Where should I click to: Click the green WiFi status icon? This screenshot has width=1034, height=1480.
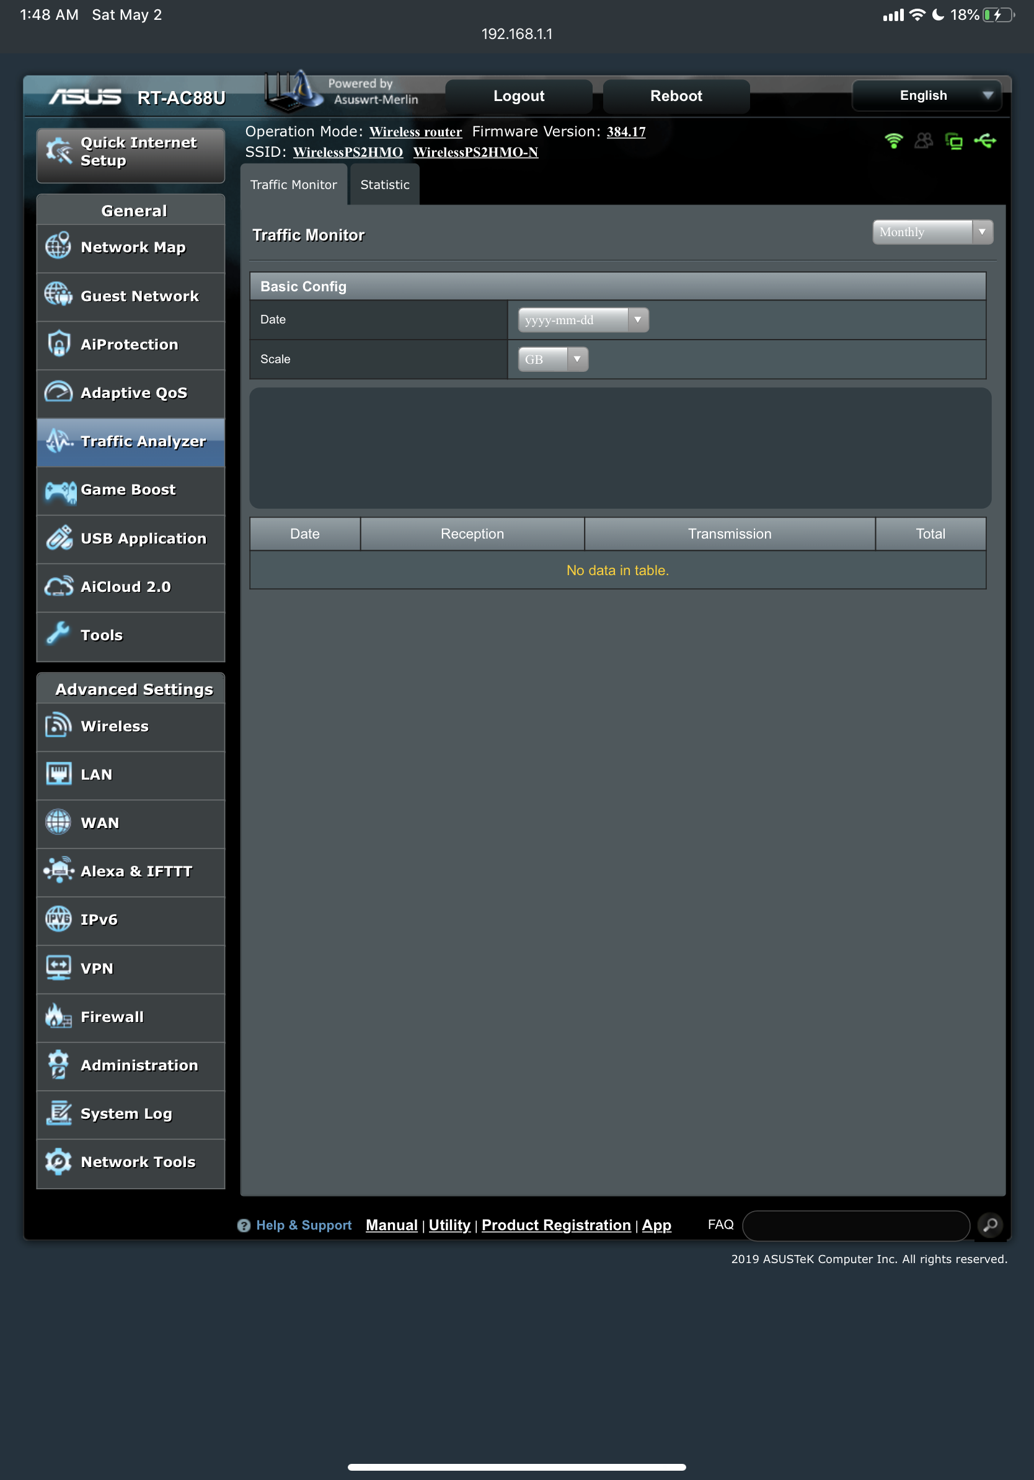click(893, 141)
